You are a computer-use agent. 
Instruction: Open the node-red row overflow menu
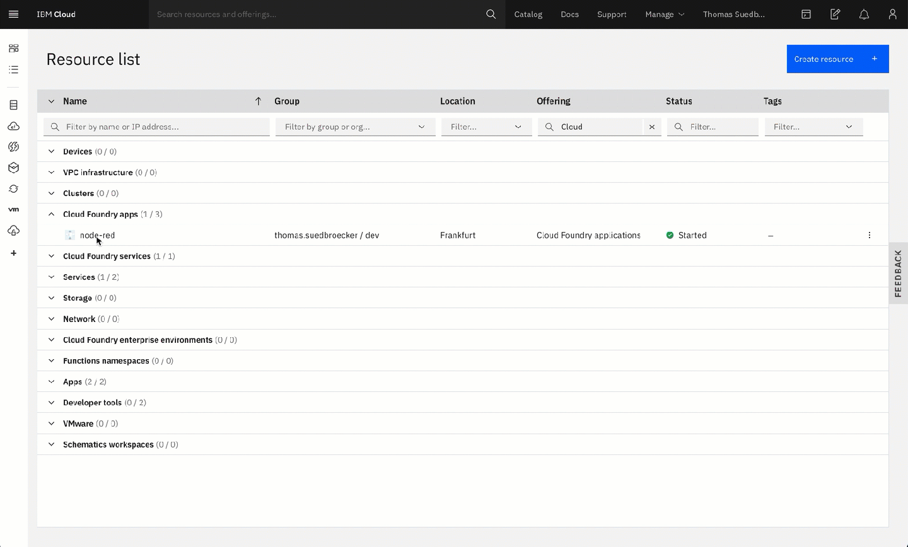(869, 235)
